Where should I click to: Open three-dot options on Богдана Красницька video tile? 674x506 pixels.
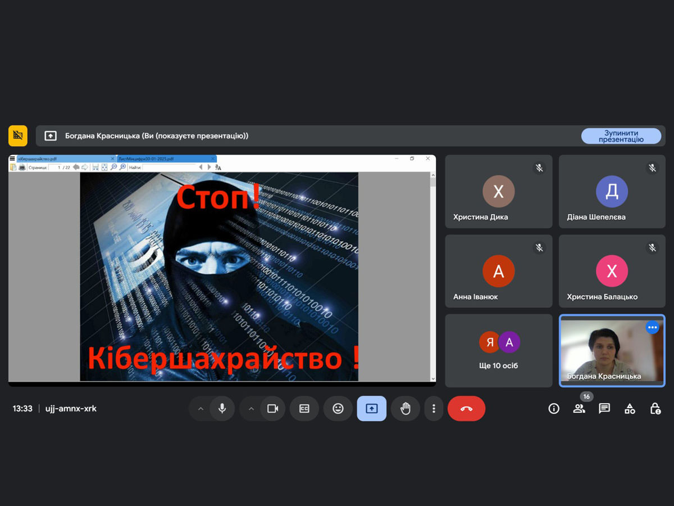click(x=652, y=327)
